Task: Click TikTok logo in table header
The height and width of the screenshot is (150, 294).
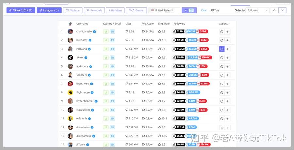Action: pos(70,24)
